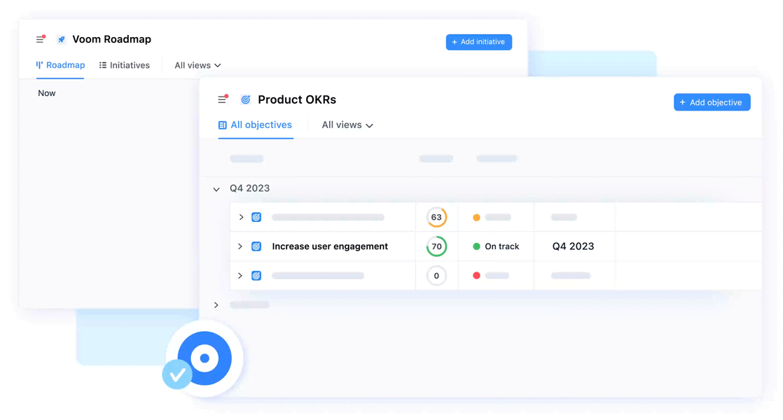Open the Product OKRs hamburger menu
The width and height of the screenshot is (783, 420).
coord(223,99)
